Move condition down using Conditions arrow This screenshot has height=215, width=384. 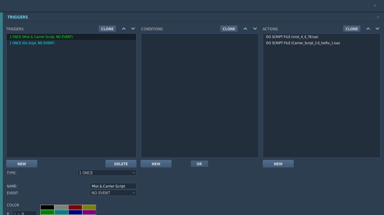pyautogui.click(x=255, y=29)
